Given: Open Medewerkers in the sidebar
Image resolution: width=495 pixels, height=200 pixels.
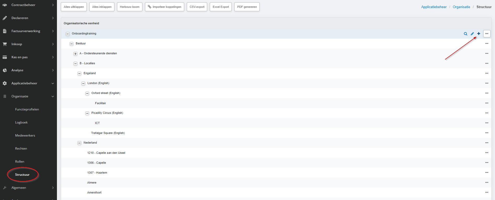Looking at the screenshot, I should click(x=25, y=136).
